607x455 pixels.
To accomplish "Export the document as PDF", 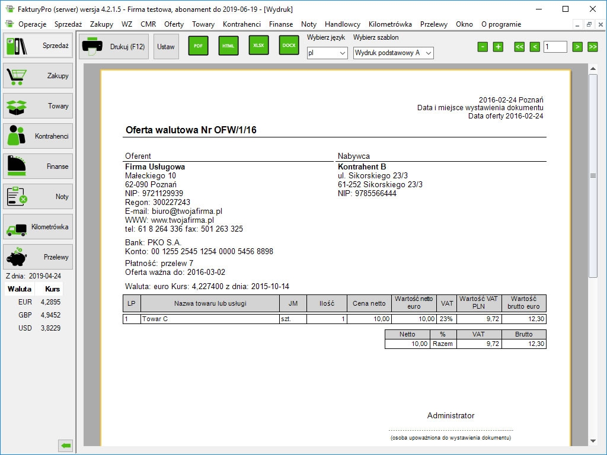I will [x=198, y=46].
